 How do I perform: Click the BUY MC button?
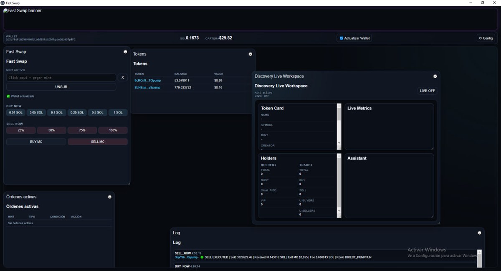coord(36,142)
